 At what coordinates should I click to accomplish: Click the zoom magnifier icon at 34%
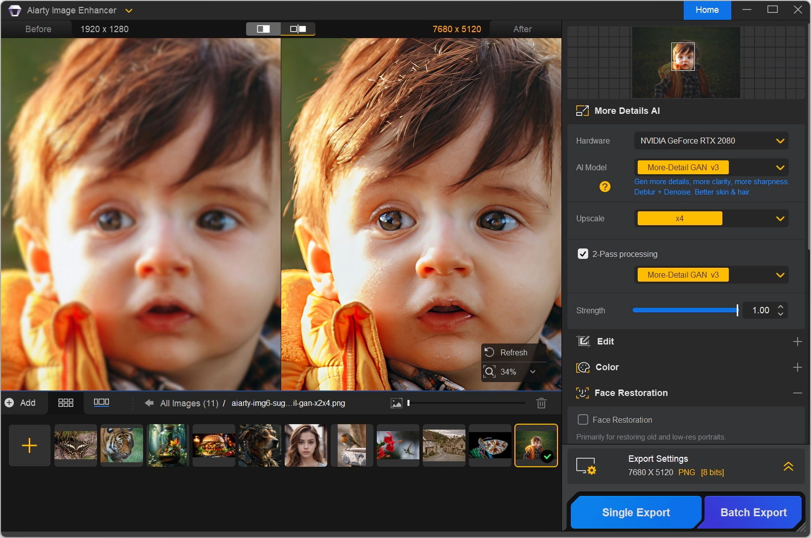(489, 372)
